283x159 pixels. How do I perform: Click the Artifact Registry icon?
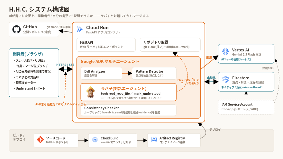tap(154, 139)
